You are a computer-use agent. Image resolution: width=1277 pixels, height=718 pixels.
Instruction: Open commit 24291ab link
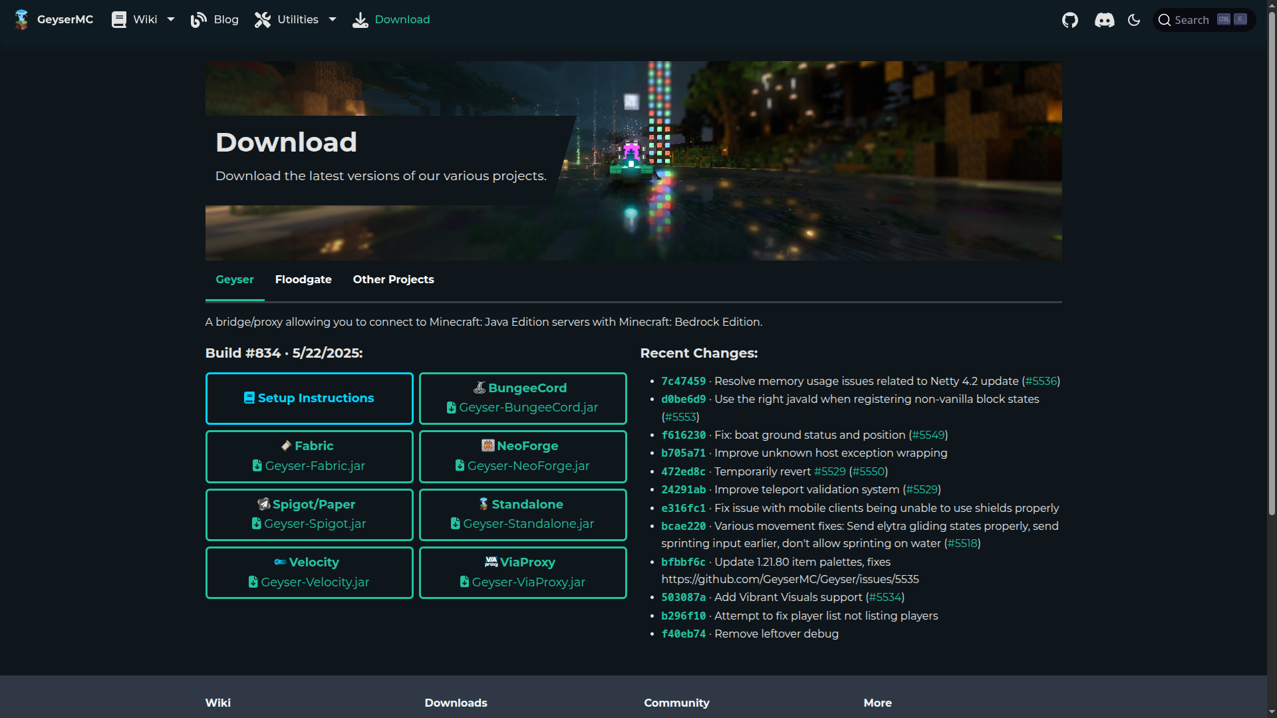tap(683, 490)
